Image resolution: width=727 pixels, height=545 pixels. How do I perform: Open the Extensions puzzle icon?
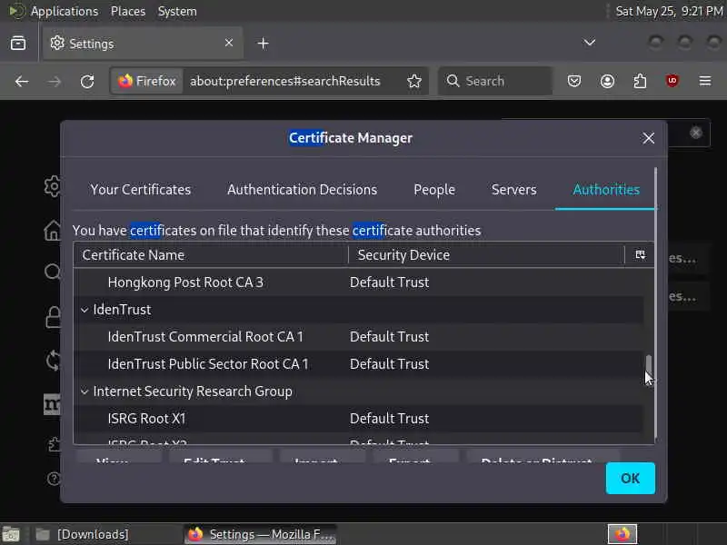coord(640,81)
